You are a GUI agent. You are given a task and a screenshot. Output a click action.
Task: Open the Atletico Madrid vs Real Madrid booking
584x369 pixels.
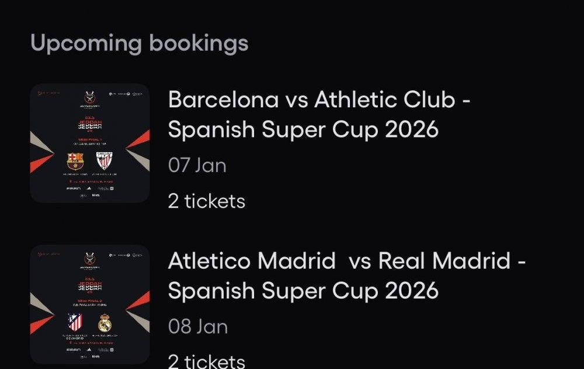[x=346, y=276]
